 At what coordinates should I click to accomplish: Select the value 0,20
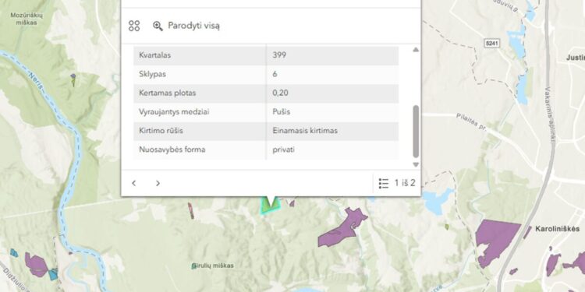(280, 93)
